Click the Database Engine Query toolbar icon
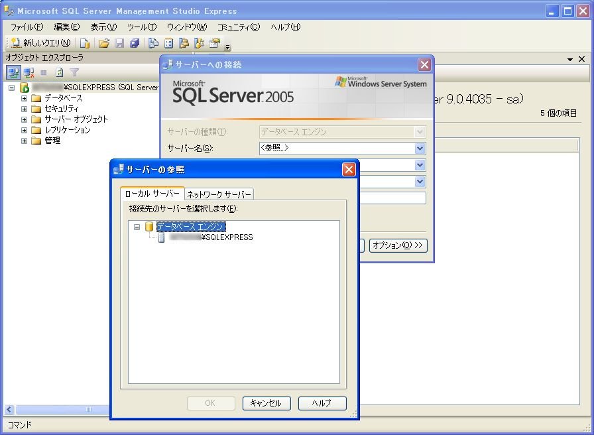 point(85,44)
